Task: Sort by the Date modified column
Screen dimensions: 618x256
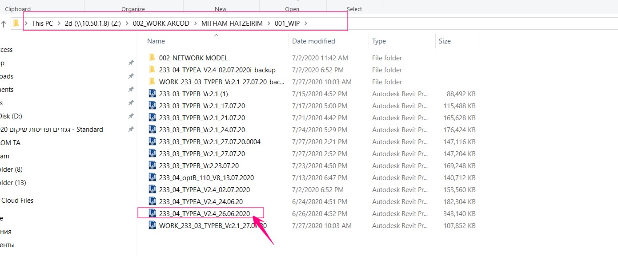Action: click(313, 41)
